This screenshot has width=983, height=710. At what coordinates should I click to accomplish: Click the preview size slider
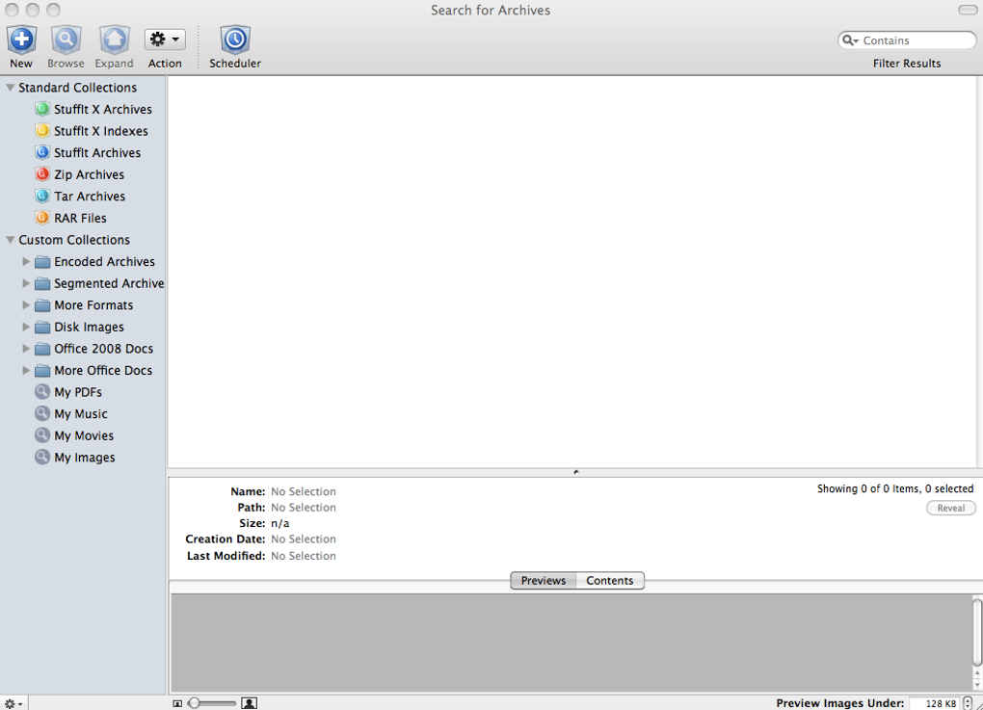point(212,703)
